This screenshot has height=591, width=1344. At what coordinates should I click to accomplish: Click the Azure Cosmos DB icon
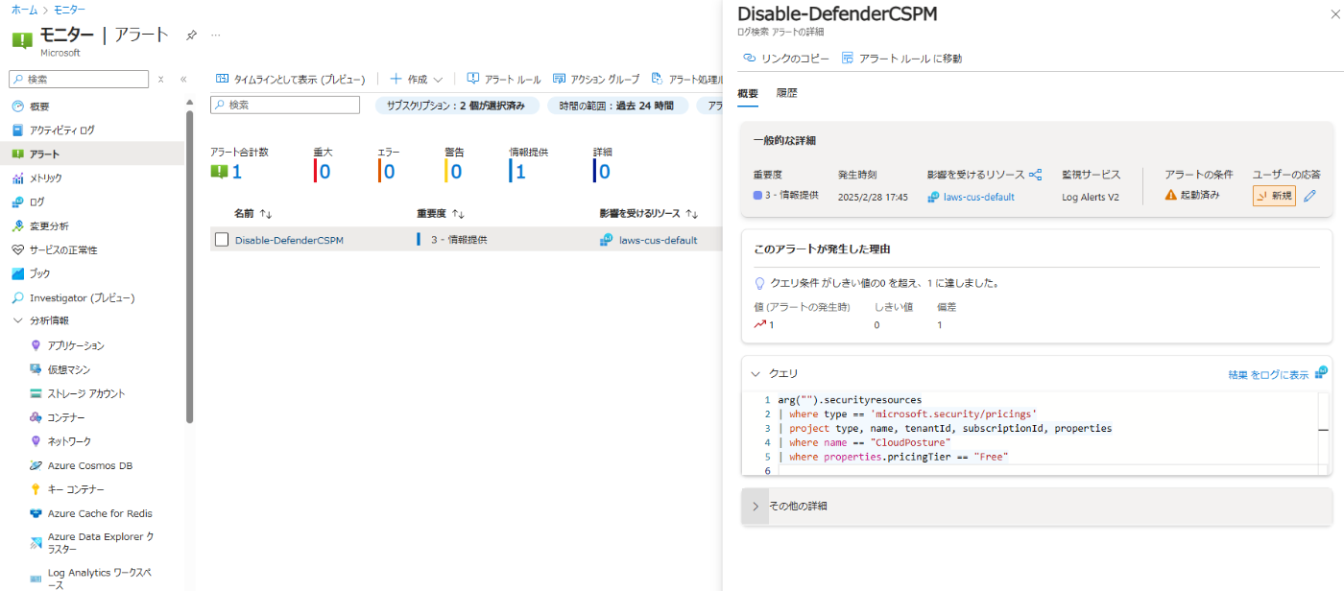pos(36,466)
